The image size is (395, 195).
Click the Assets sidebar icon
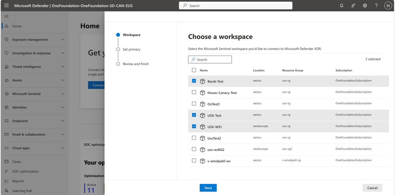(7, 80)
